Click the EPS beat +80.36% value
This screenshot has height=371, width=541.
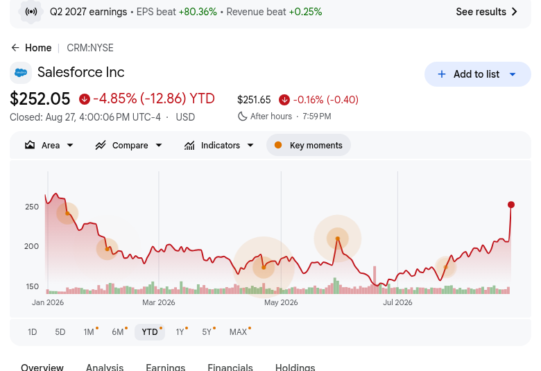point(198,12)
